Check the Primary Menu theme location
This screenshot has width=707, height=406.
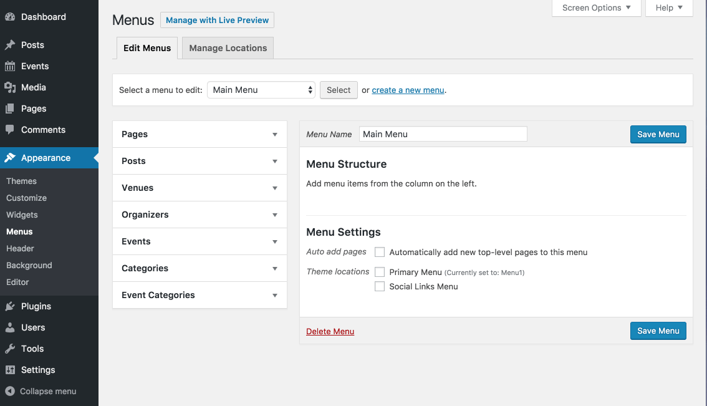[x=380, y=272]
